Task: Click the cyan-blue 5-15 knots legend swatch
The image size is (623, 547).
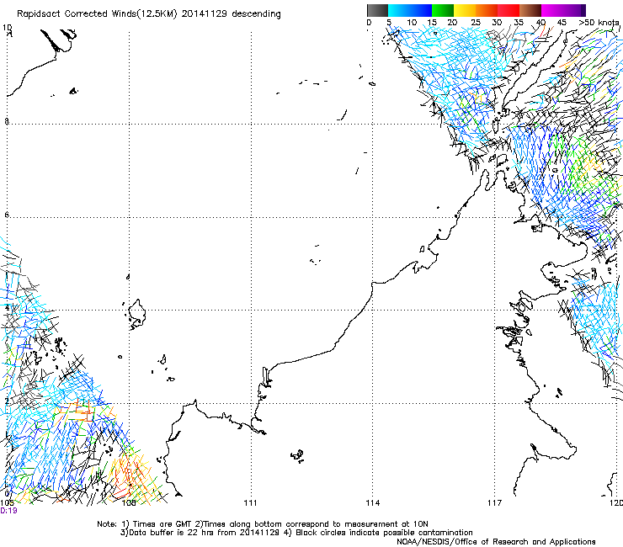Action: [x=410, y=10]
